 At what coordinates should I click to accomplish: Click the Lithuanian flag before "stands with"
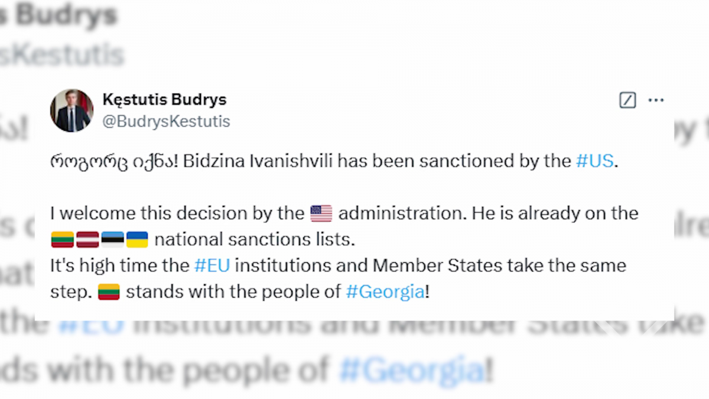click(109, 292)
